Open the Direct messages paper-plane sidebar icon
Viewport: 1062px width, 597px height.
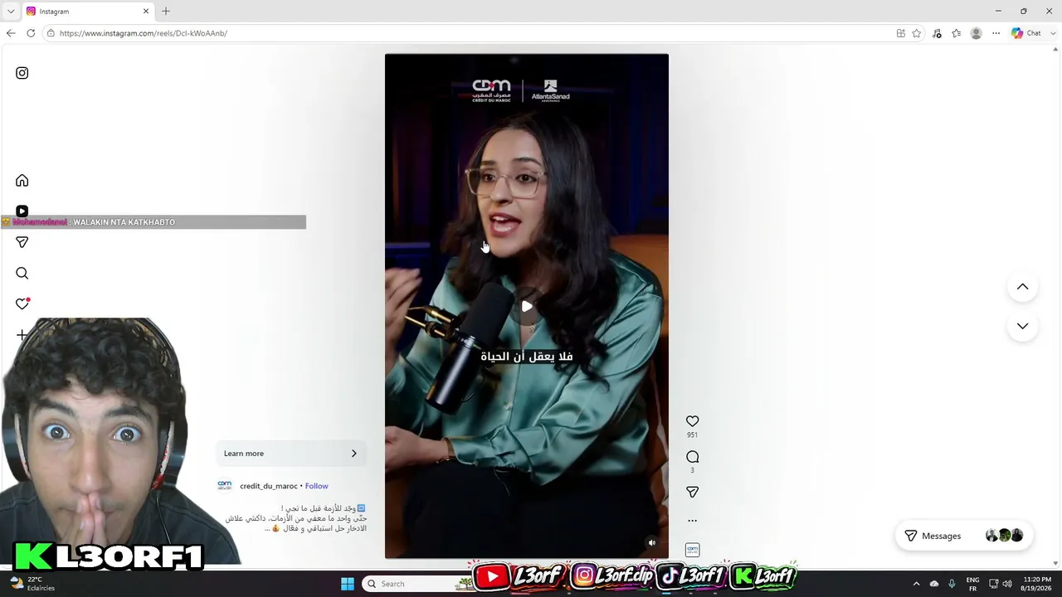click(x=22, y=242)
